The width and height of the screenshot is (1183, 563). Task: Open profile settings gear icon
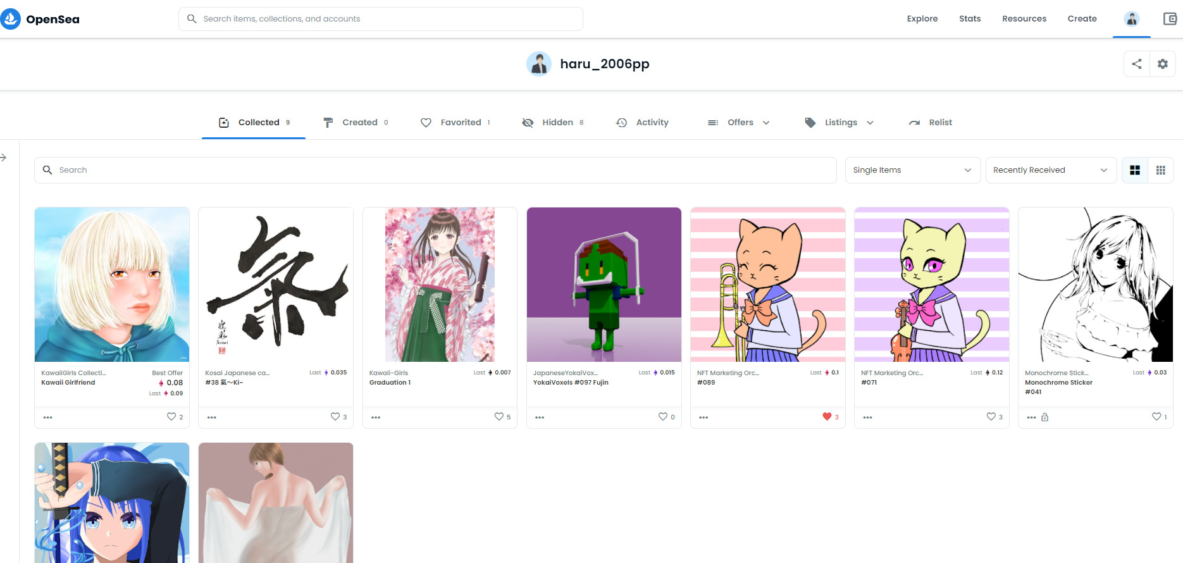pos(1163,64)
